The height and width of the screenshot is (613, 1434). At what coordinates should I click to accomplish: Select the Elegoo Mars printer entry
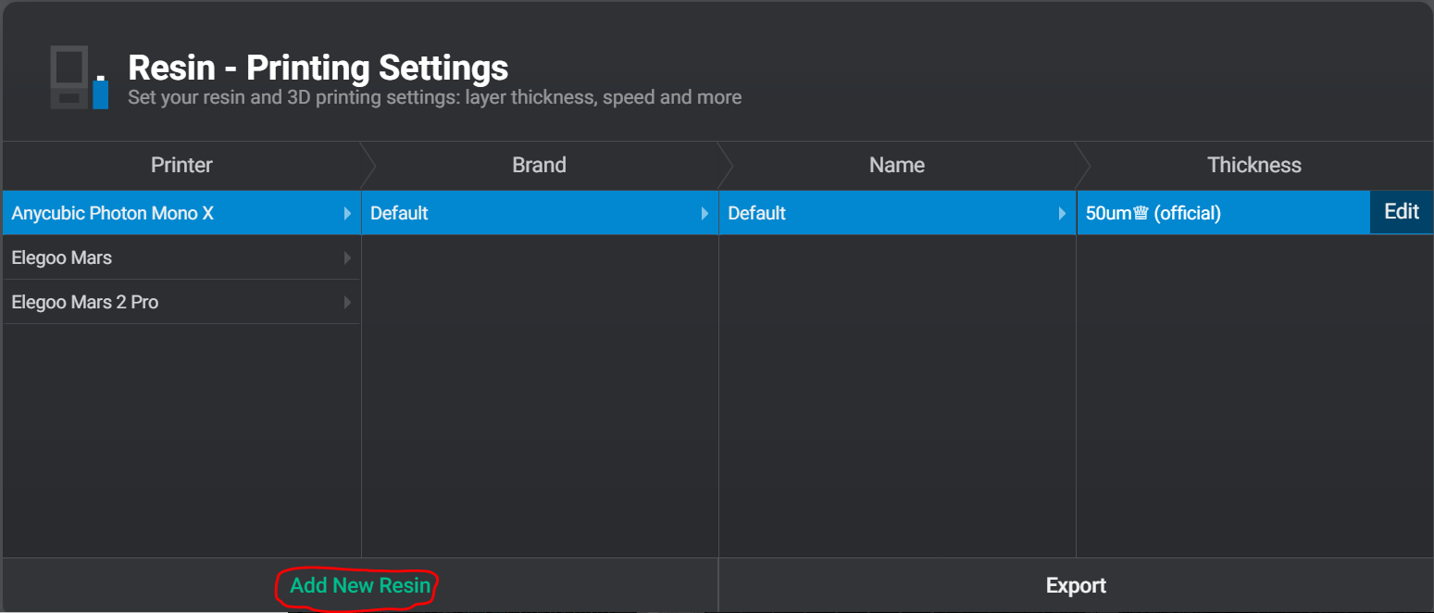[x=62, y=257]
